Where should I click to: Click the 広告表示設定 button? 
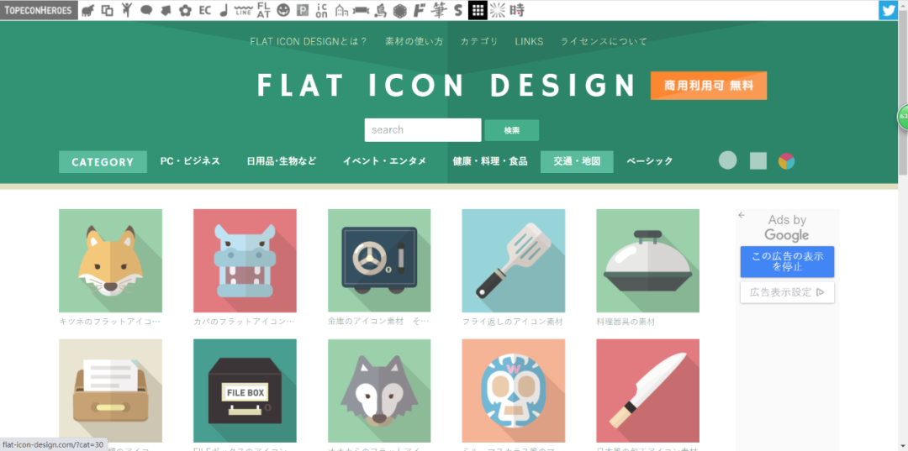[787, 292]
